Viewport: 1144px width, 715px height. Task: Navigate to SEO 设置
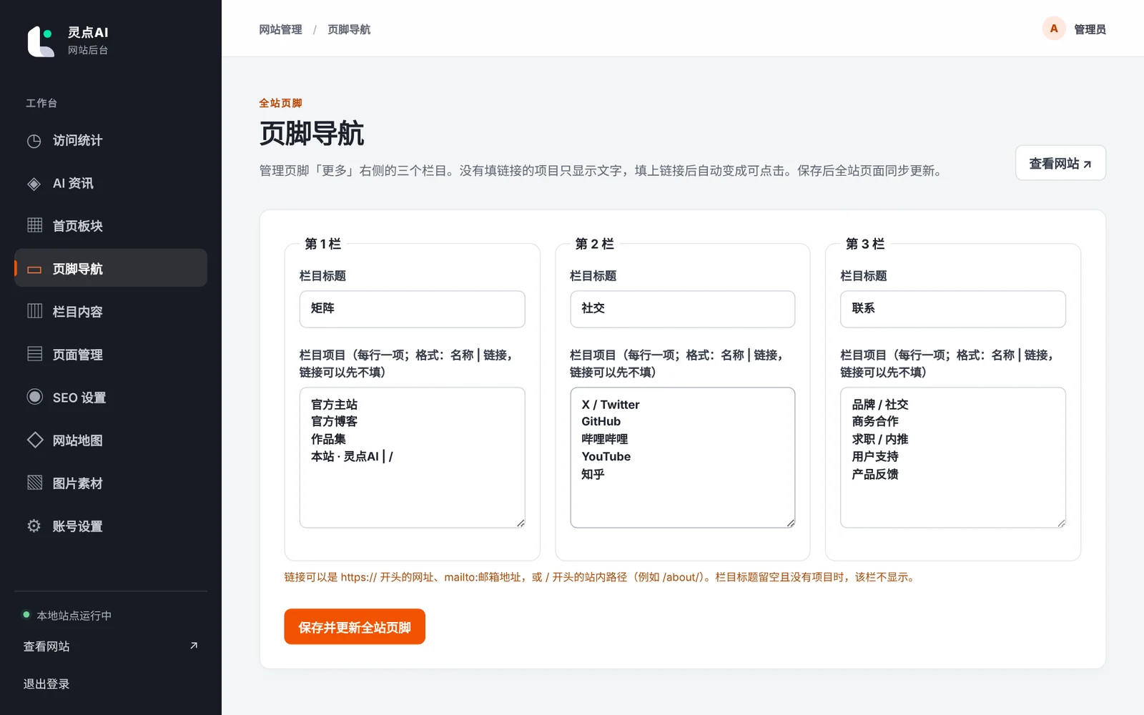pos(111,398)
